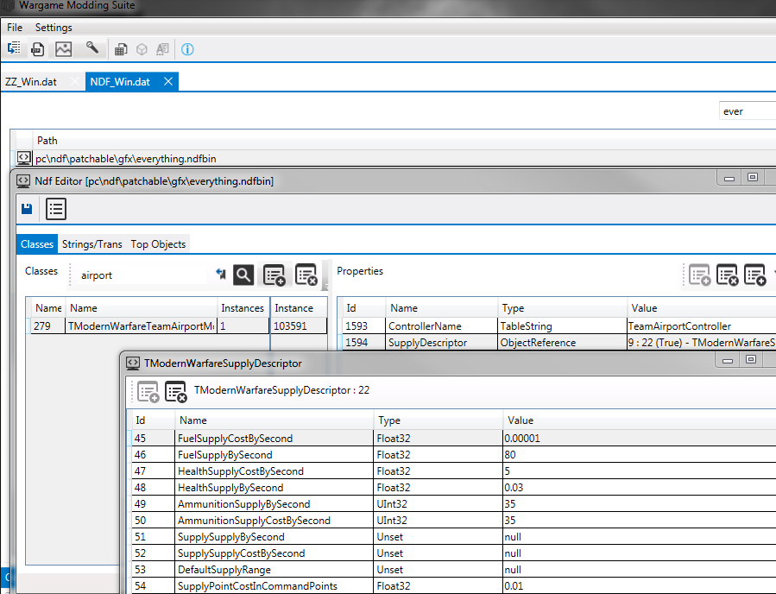This screenshot has width=776, height=594.
Task: Click the Type column header in Properties
Action: pyautogui.click(x=563, y=308)
